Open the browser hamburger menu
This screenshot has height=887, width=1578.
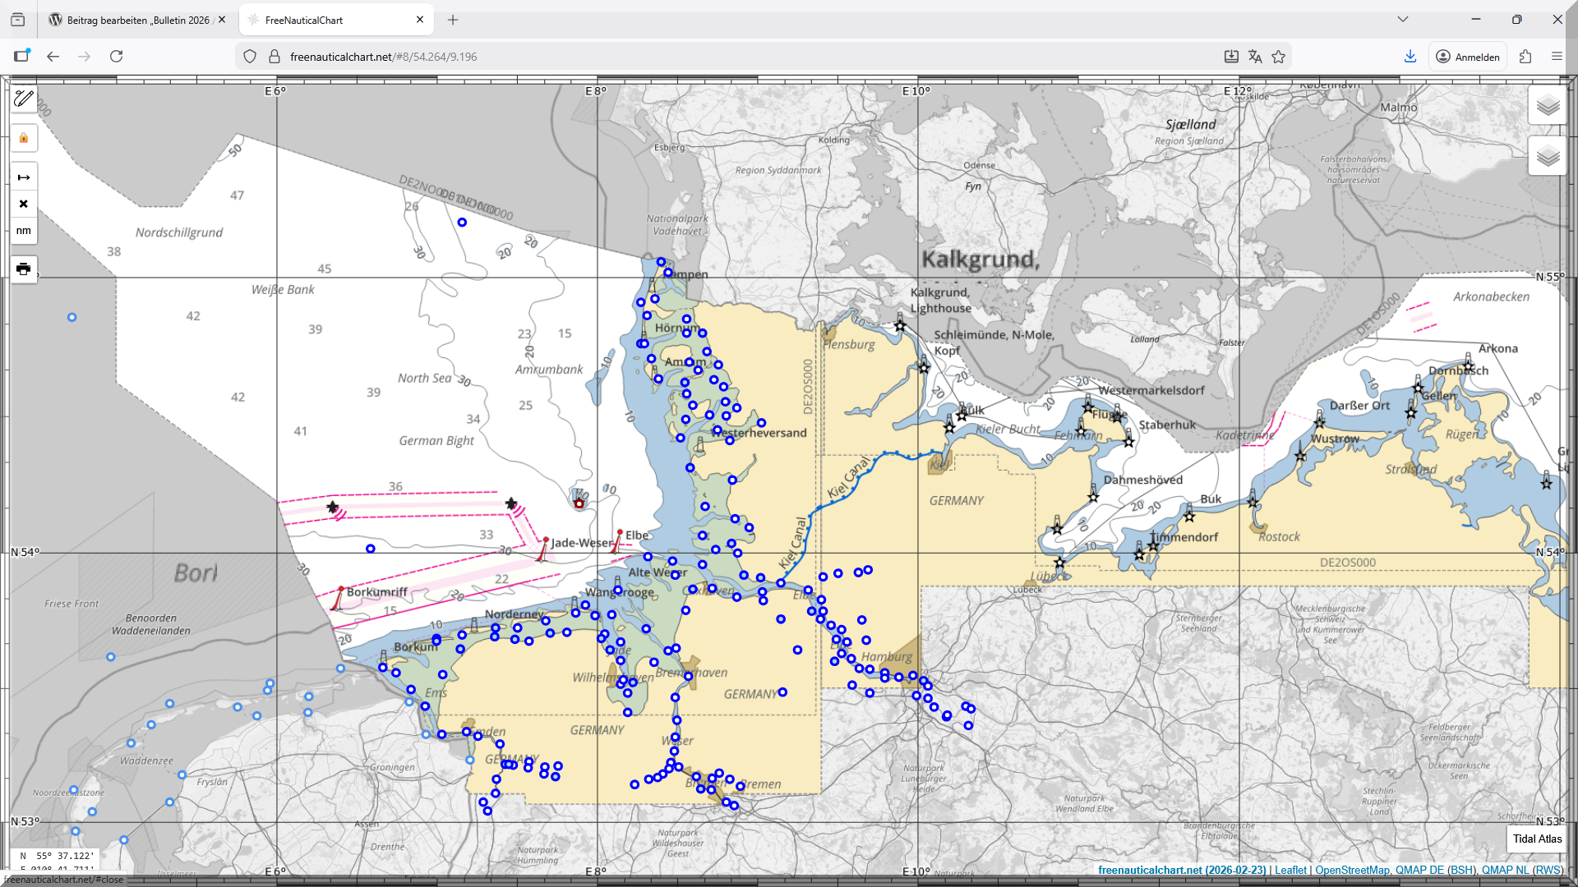(x=1557, y=57)
